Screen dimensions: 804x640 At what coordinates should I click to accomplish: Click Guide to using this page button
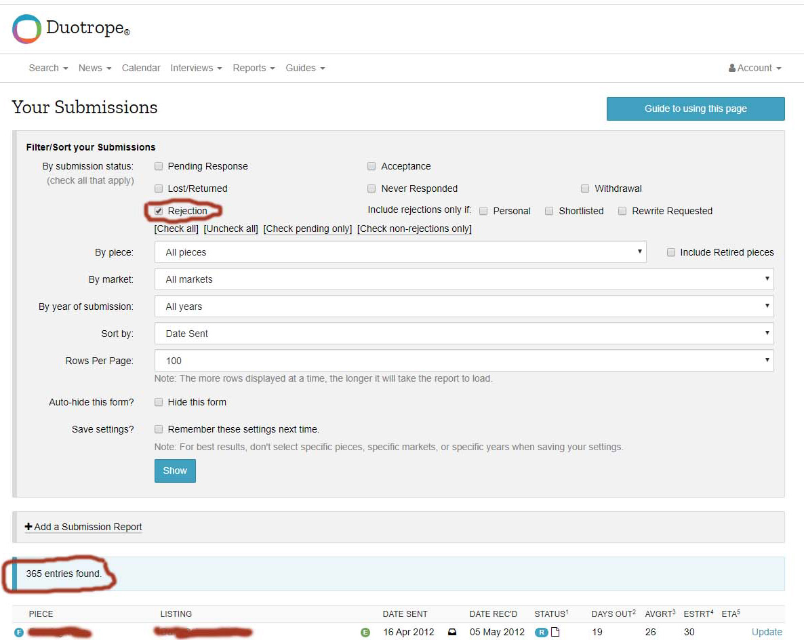coord(696,108)
